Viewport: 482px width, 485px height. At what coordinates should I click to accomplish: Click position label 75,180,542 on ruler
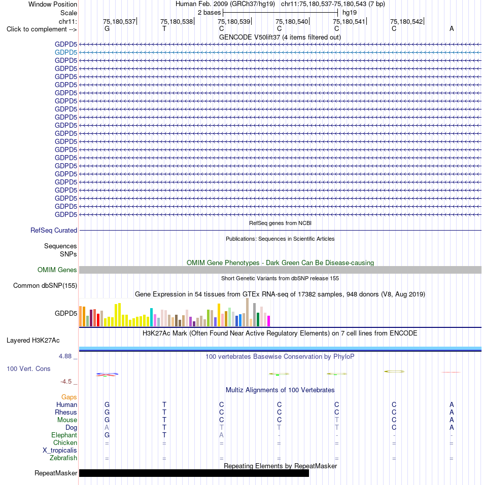tap(406, 21)
